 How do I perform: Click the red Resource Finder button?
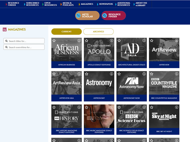(114, 16)
